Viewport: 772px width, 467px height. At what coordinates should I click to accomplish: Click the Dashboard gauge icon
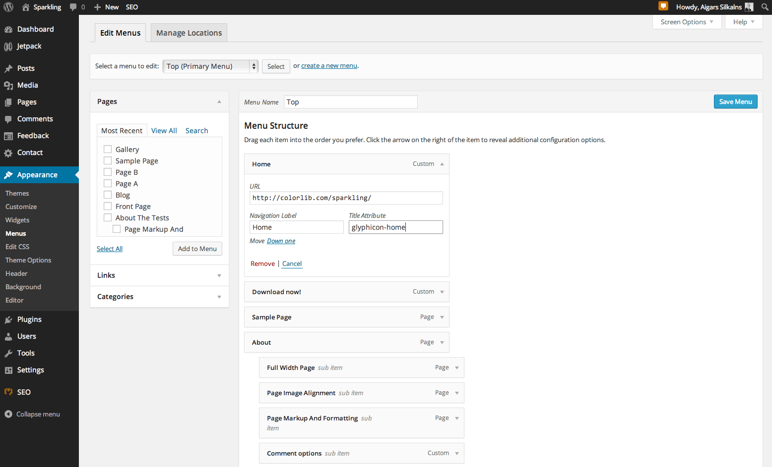(8, 29)
